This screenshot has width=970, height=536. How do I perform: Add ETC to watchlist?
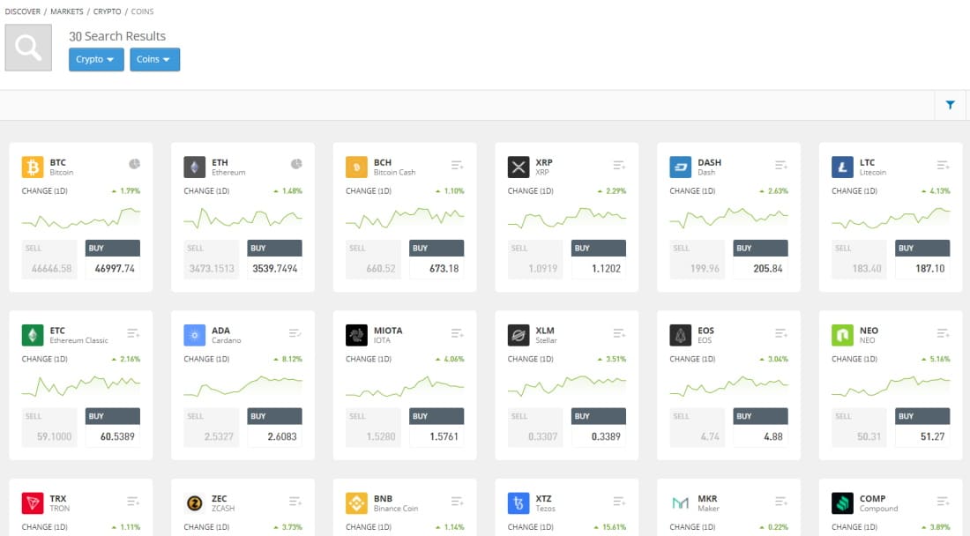click(x=134, y=333)
